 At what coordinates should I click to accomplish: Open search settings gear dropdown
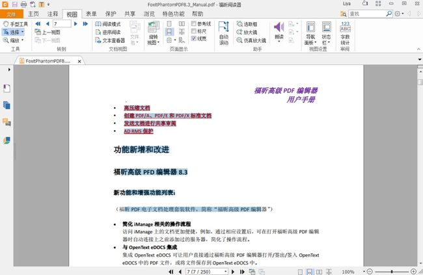click(x=399, y=14)
